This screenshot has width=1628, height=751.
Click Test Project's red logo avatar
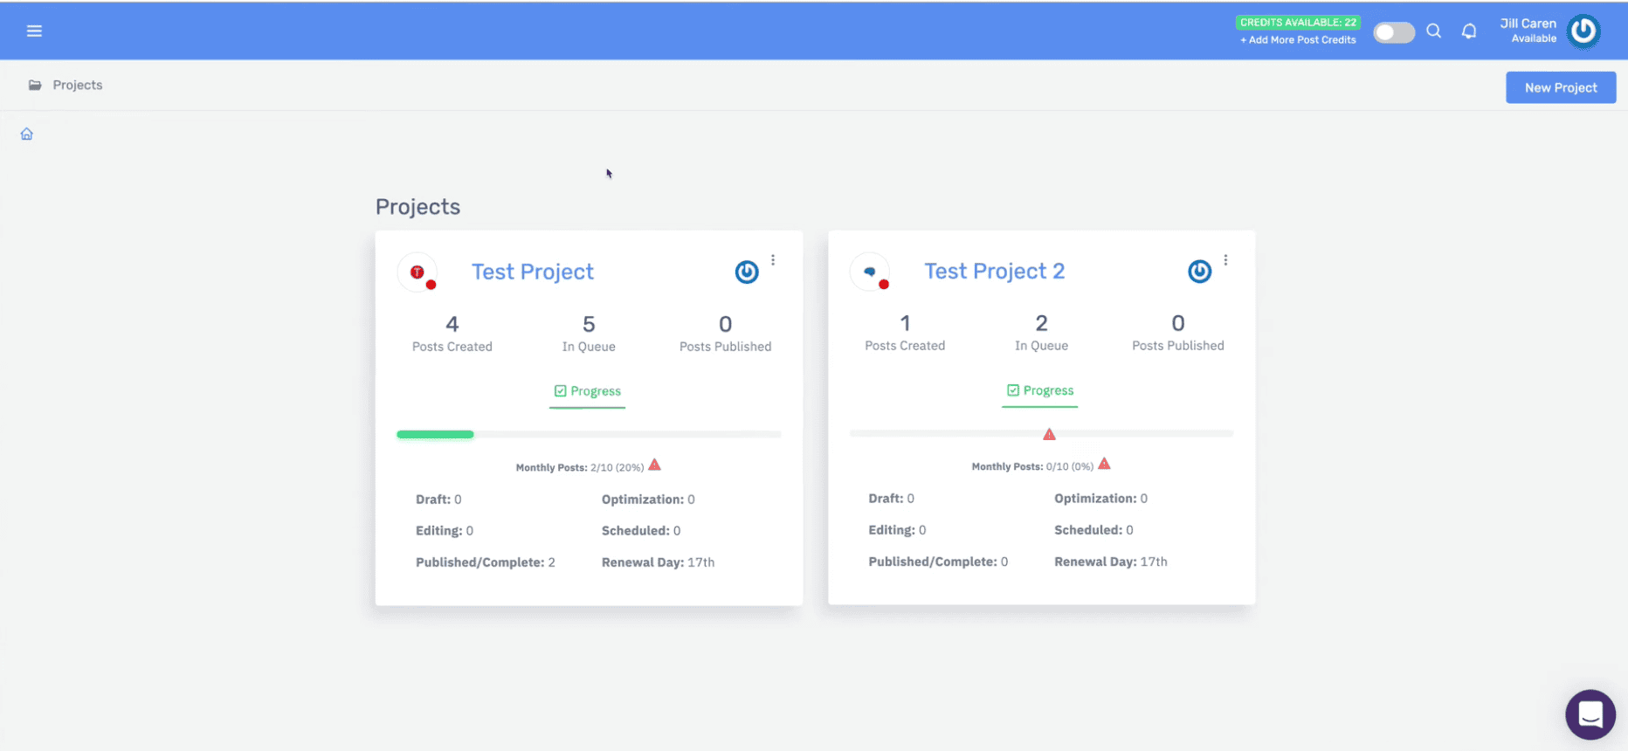417,272
